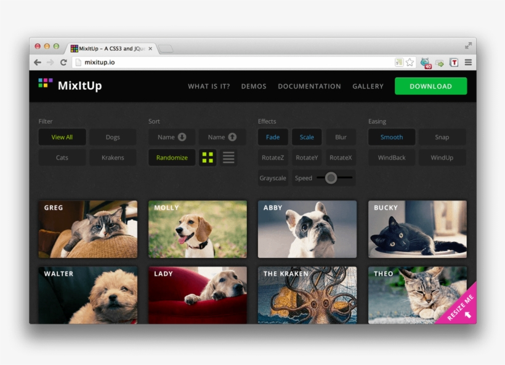Enable the Blur effect

(341, 137)
